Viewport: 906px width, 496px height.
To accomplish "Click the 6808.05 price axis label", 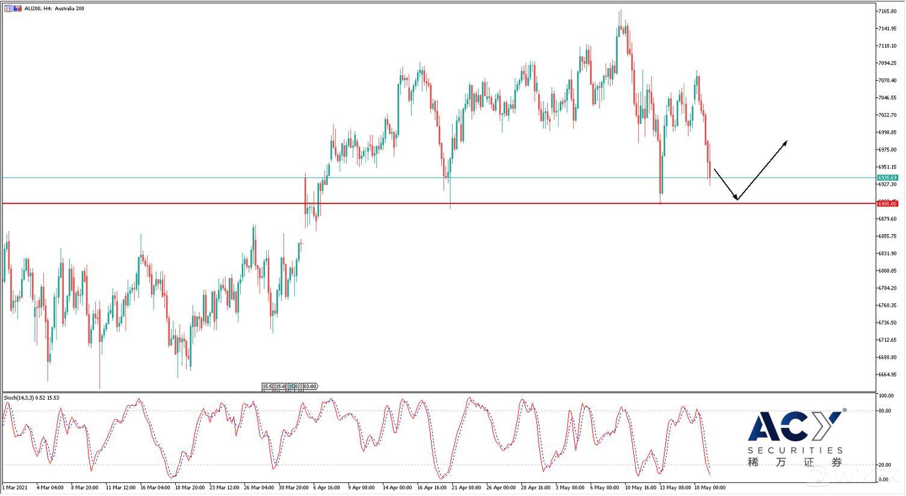I will [x=887, y=270].
